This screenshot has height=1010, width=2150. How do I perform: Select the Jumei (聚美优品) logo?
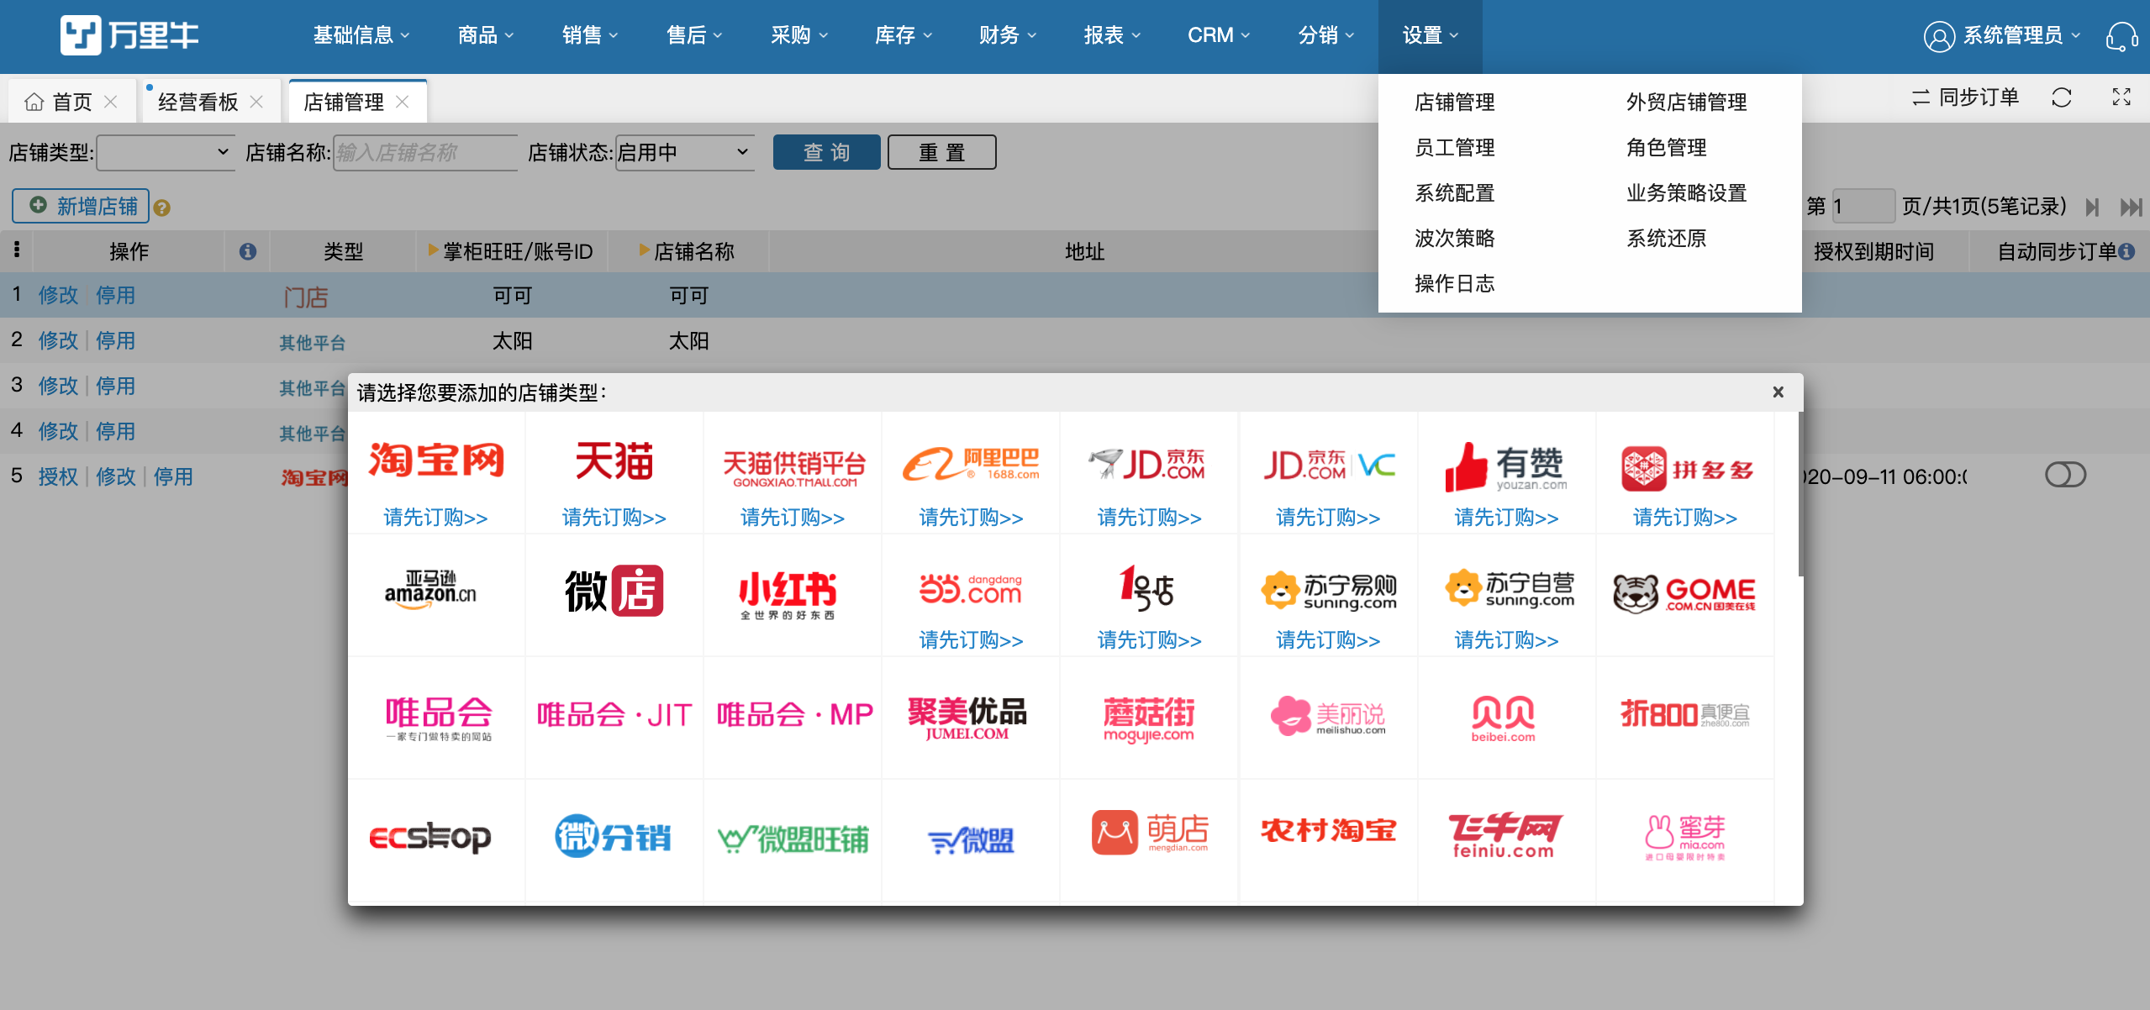(x=967, y=718)
